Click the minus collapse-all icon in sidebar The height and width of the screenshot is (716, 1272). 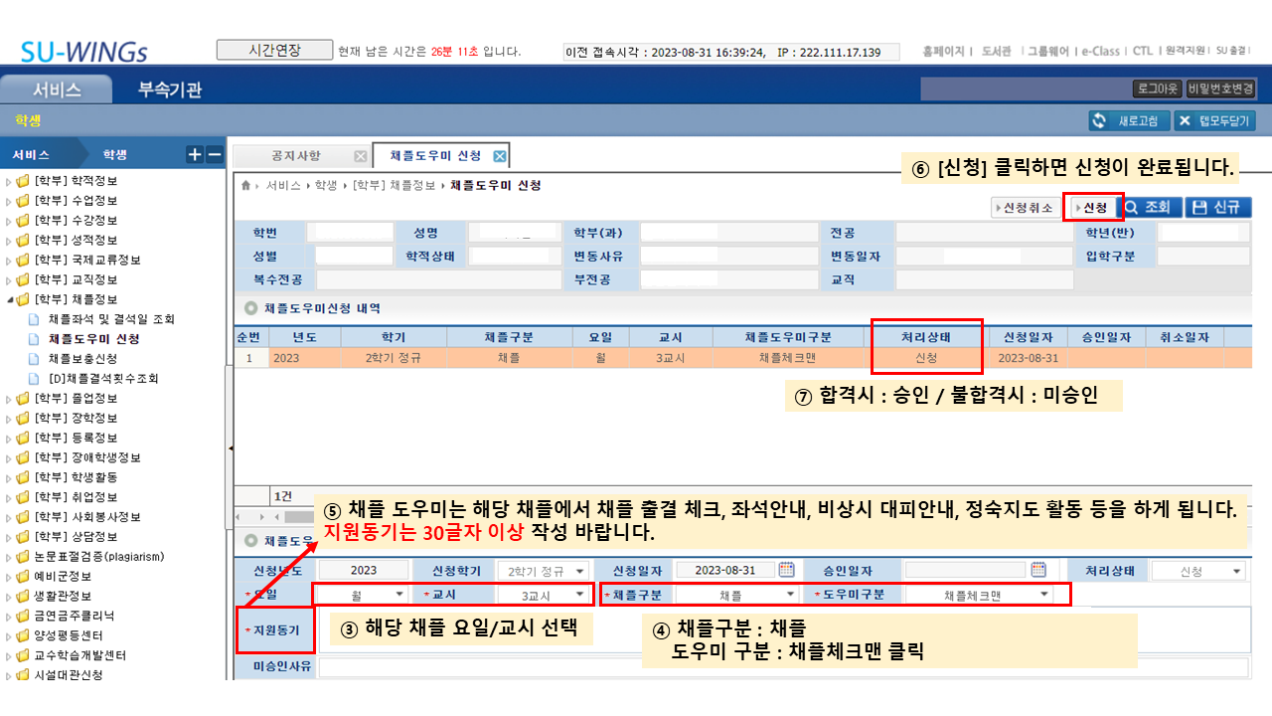coord(214,154)
